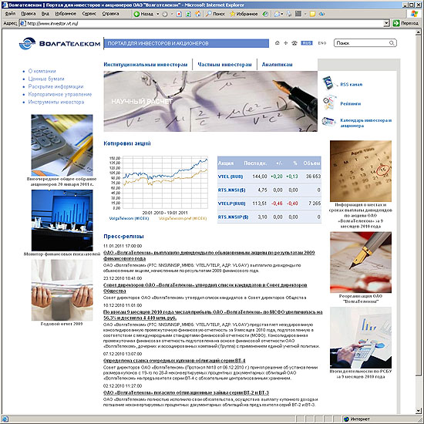The height and width of the screenshot is (424, 424).
Task: Click the РСБУ results chart thumbnail
Action: click(361, 337)
